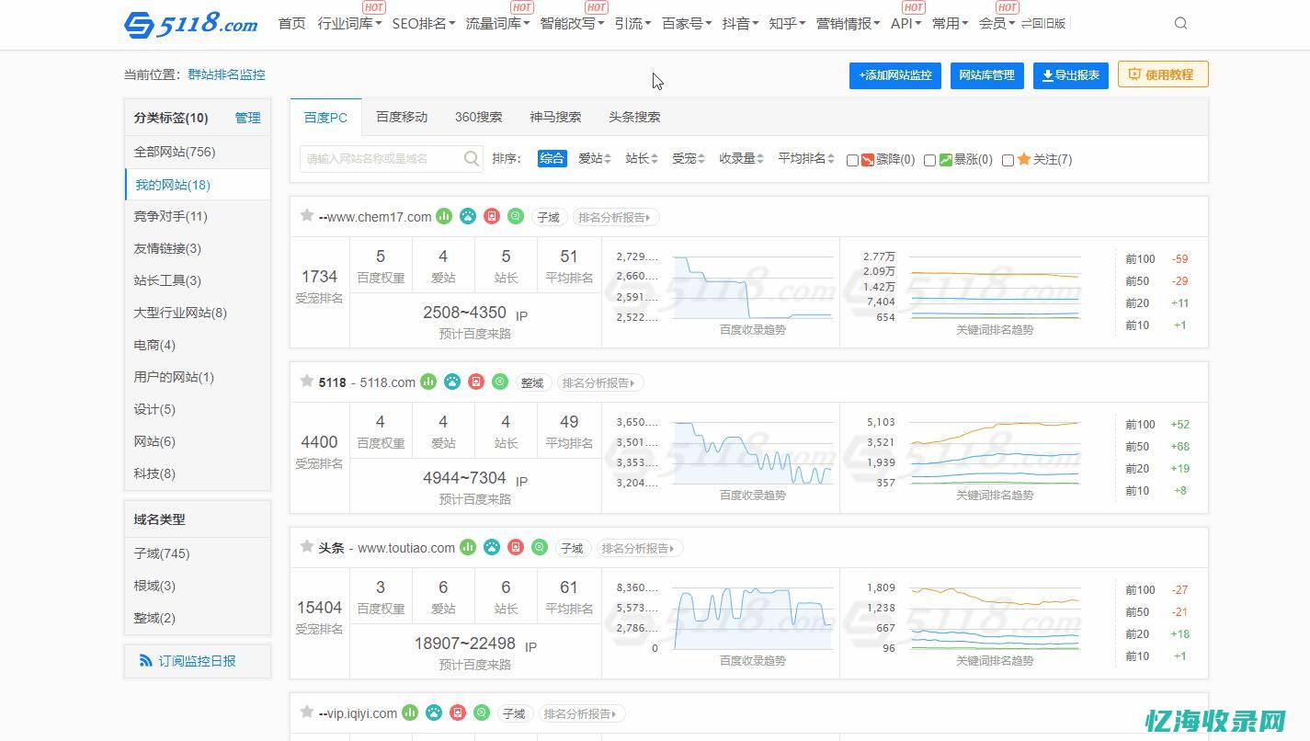
Task: Sort sites by 收录量
Action: (742, 158)
